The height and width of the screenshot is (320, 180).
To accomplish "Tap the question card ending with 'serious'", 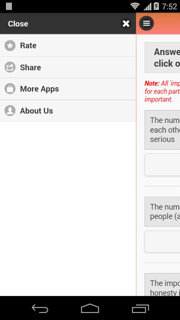I will click(162, 130).
